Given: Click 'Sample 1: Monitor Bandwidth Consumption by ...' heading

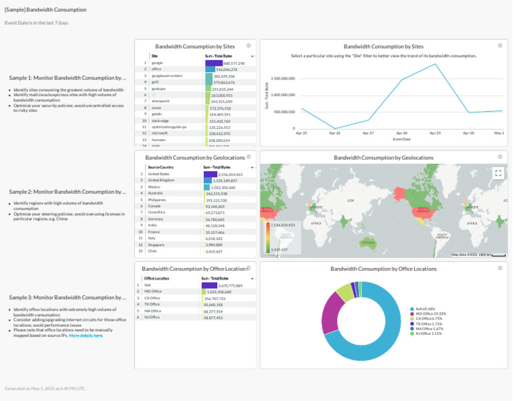Looking at the screenshot, I should 67,78.
